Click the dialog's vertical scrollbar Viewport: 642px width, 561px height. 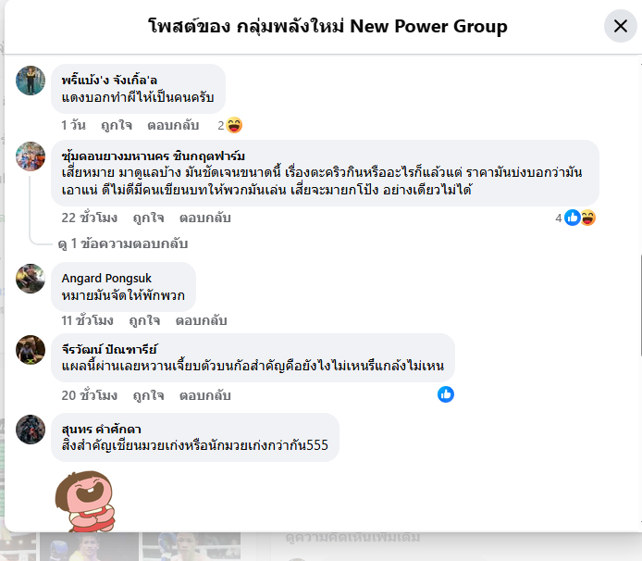click(639, 305)
